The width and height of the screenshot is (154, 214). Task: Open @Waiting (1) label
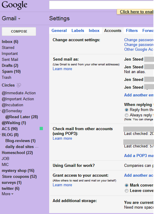14,123
